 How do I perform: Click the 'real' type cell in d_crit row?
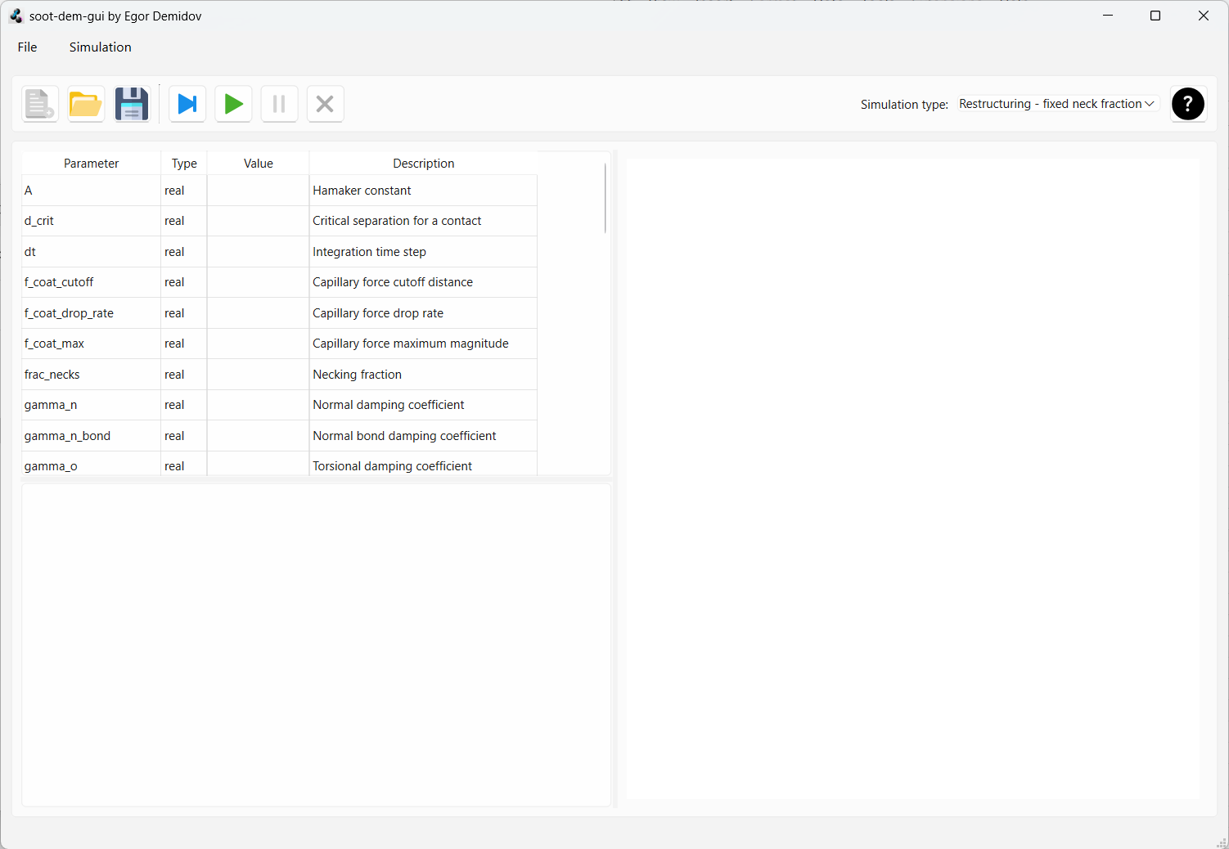(x=184, y=221)
